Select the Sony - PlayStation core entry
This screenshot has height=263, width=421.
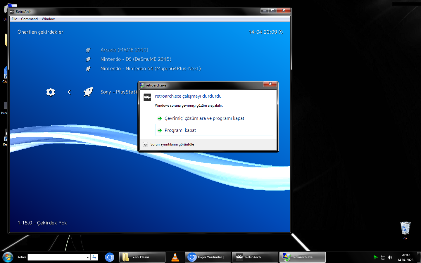[x=119, y=92]
